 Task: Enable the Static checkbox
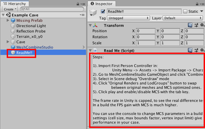(x=185, y=11)
